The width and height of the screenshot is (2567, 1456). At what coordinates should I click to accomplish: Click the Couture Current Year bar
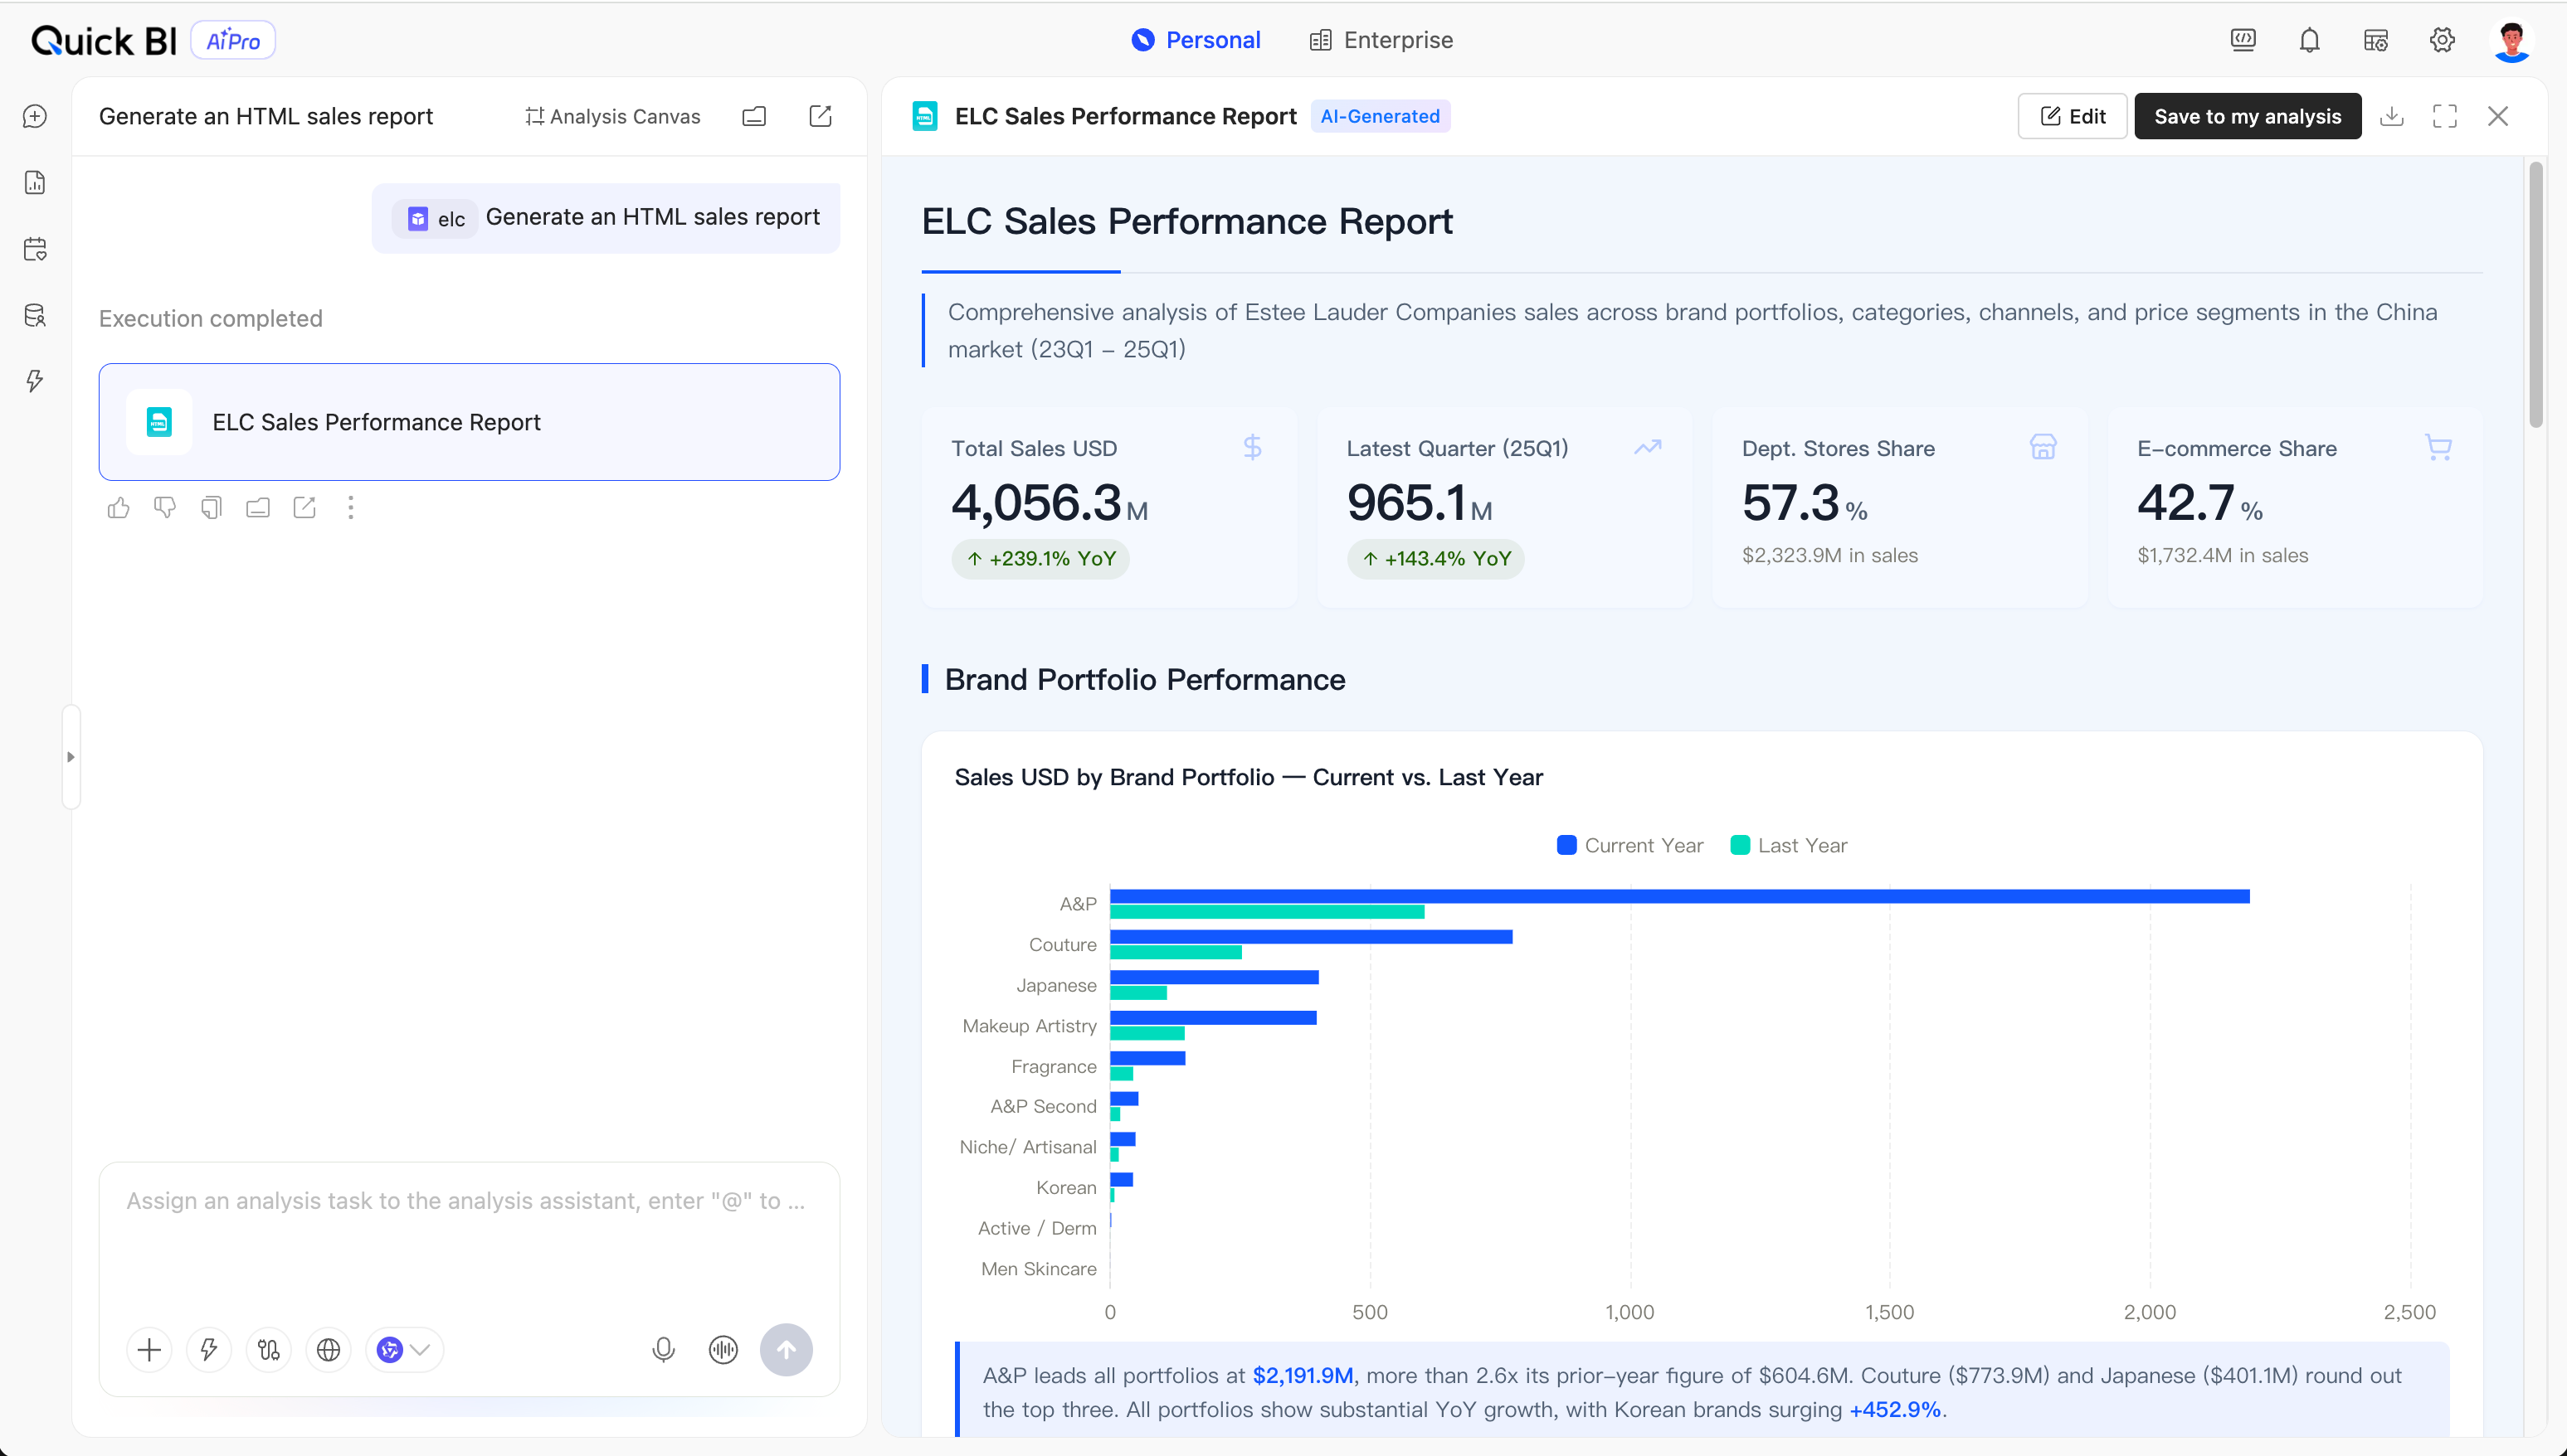coord(1312,937)
